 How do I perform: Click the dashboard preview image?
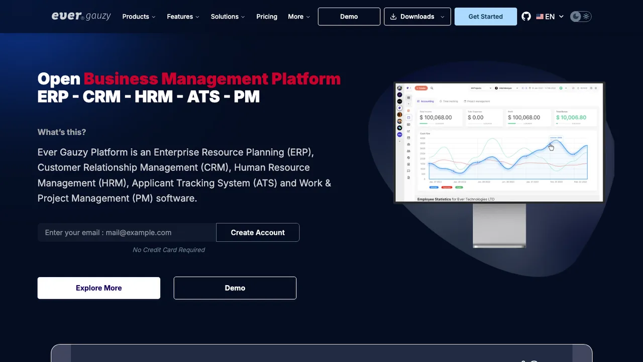tap(499, 142)
